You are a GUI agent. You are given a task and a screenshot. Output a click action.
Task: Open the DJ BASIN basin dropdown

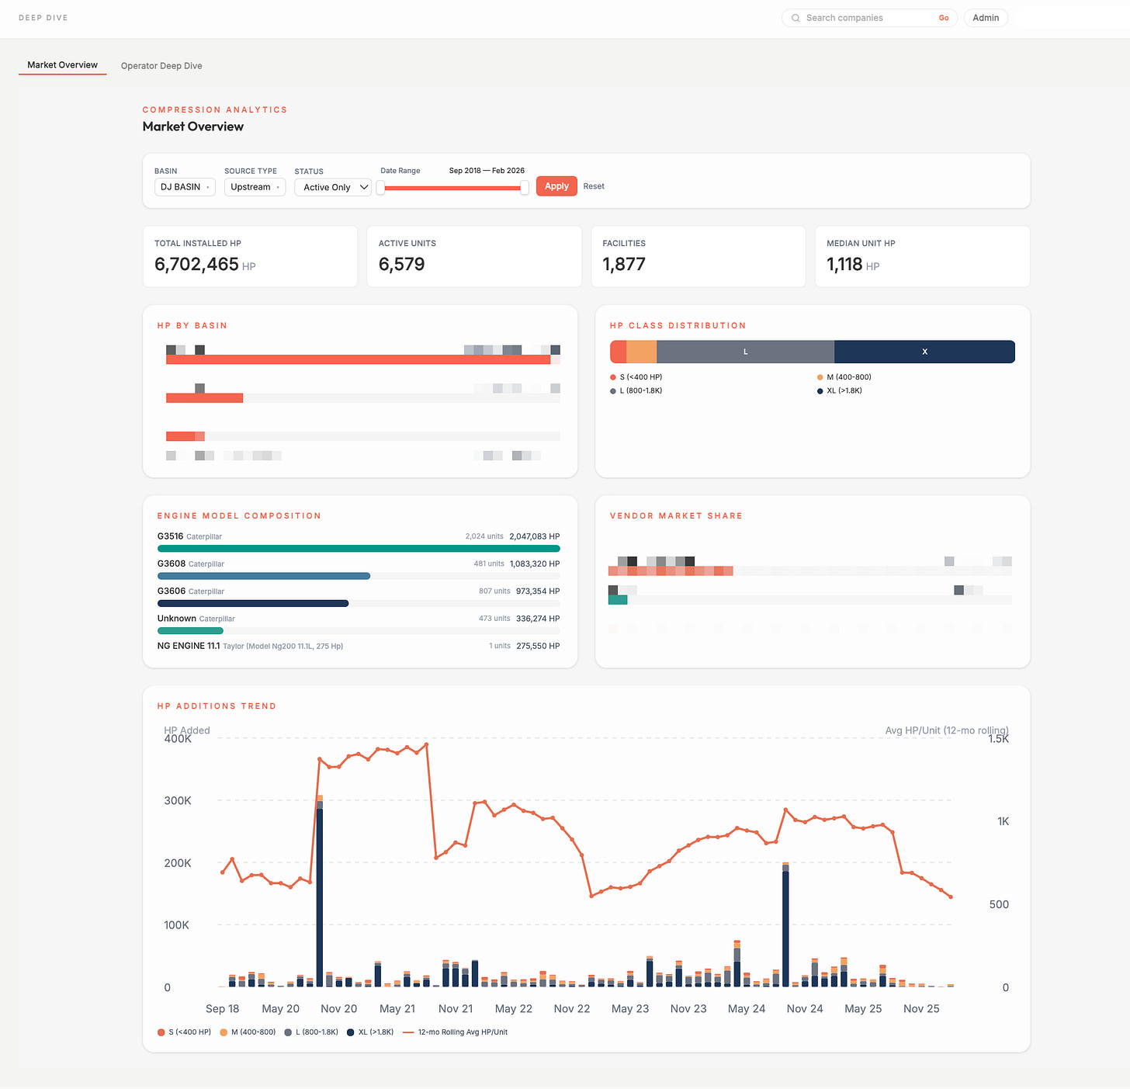tap(185, 187)
